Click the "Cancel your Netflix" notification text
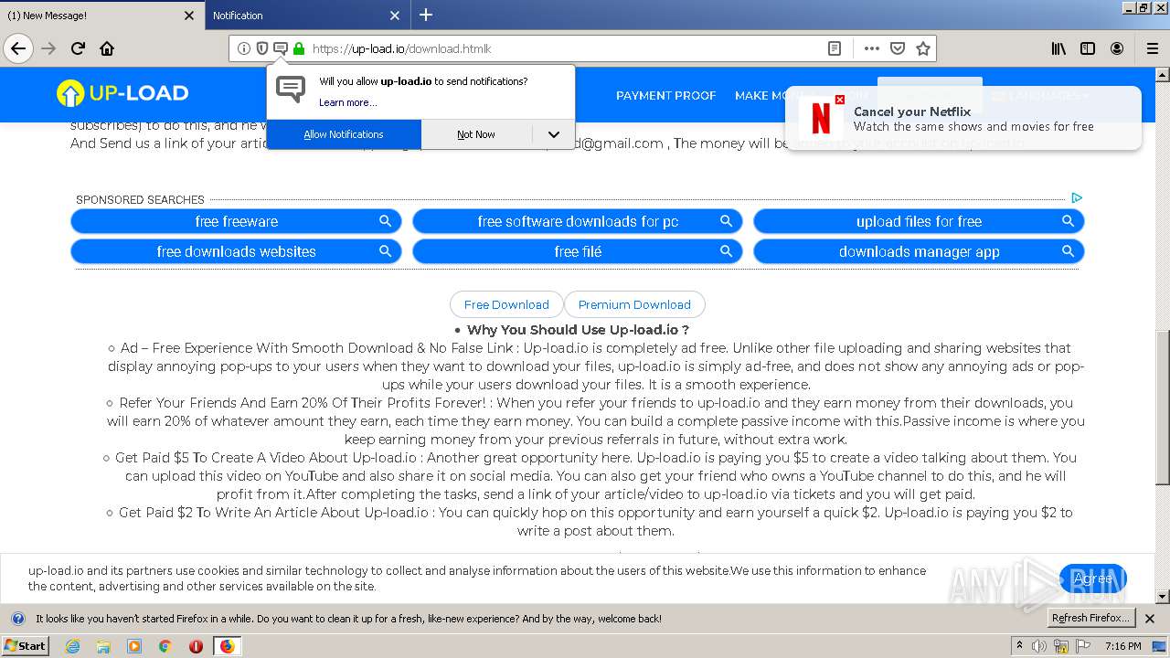Screen dimensions: 1170x658 912,111
